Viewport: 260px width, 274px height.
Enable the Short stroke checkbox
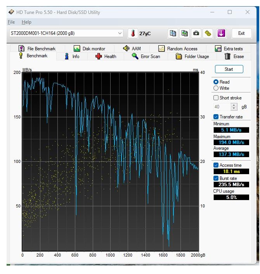coord(216,98)
